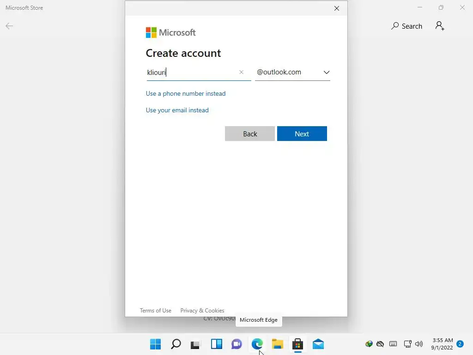This screenshot has height=355, width=473.
Task: Click the touch keyboard tray icon
Action: tap(393, 344)
